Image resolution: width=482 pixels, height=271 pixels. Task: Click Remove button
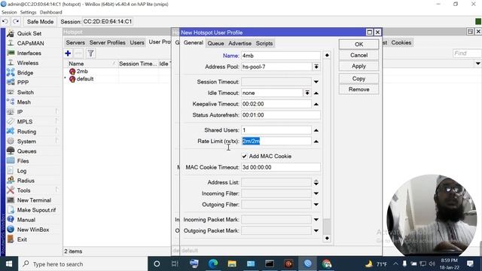[358, 90]
